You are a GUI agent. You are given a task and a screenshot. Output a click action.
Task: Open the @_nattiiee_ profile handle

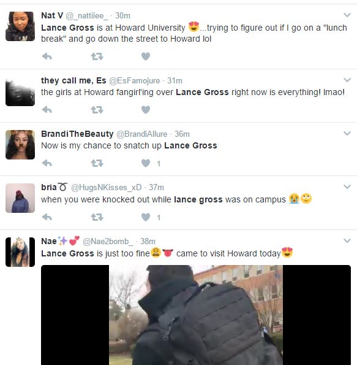click(86, 15)
